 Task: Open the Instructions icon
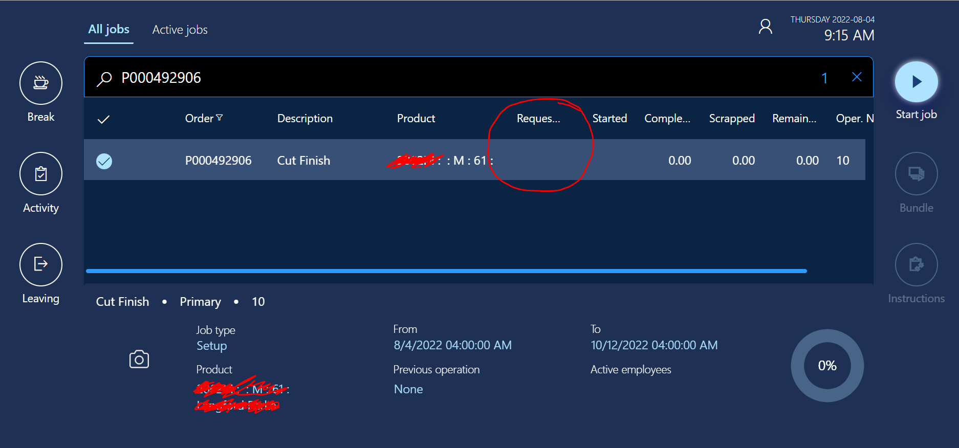click(x=916, y=264)
